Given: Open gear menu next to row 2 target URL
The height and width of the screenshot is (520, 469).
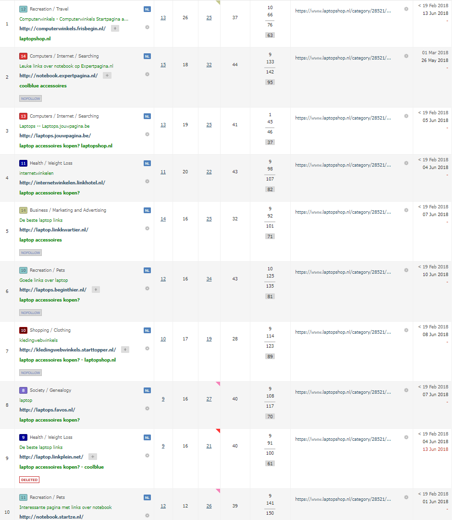Looking at the screenshot, I should pos(406,56).
